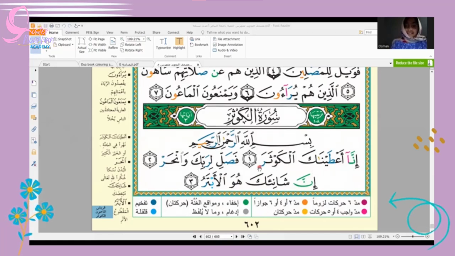
Task: Click the Print icon in quick access toolbar
Action: click(x=51, y=26)
